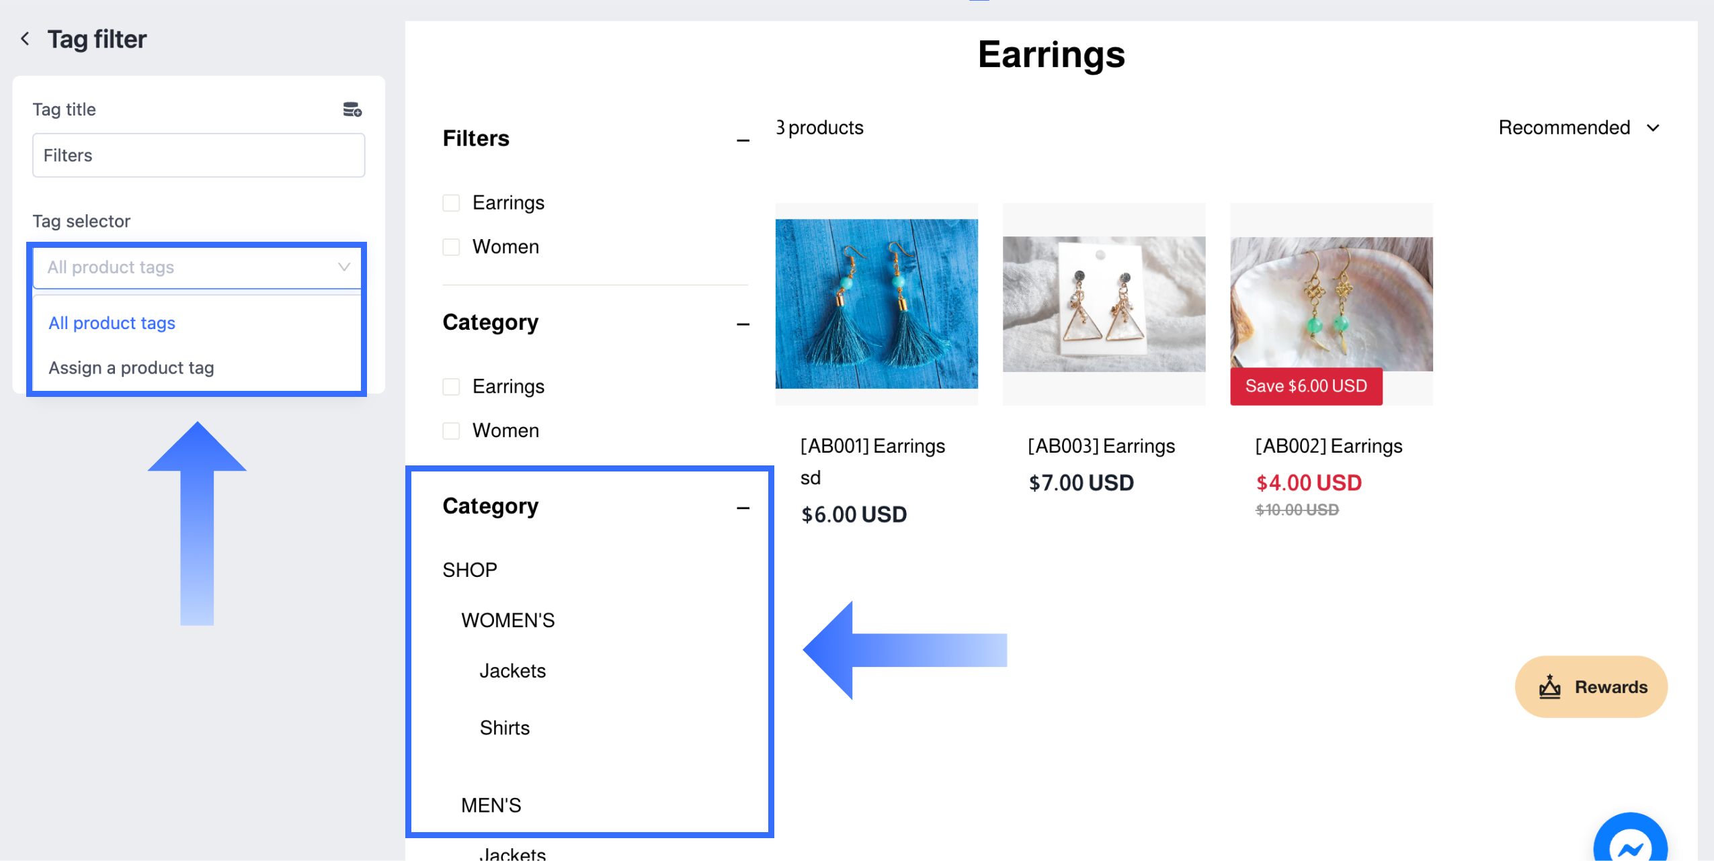Click the data source icon next to Tag title
Viewport: 1714px width, 861px height.
[x=352, y=109]
